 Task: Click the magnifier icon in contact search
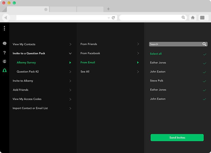tap(204, 44)
